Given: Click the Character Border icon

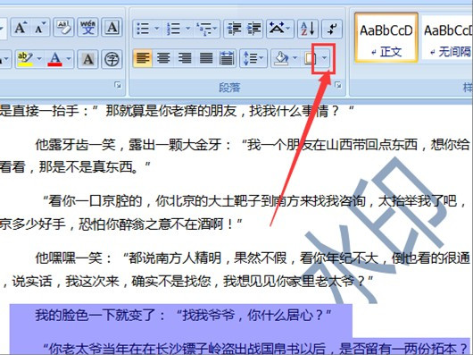Looking at the screenshot, I should point(112,28).
